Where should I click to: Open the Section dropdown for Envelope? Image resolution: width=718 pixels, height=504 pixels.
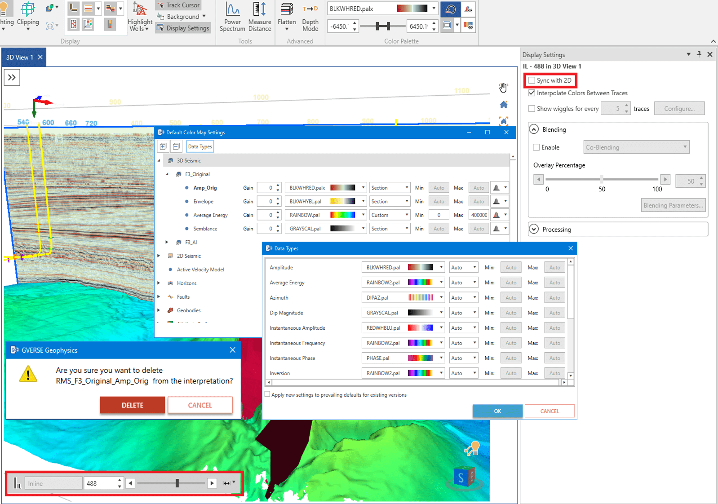click(x=390, y=202)
